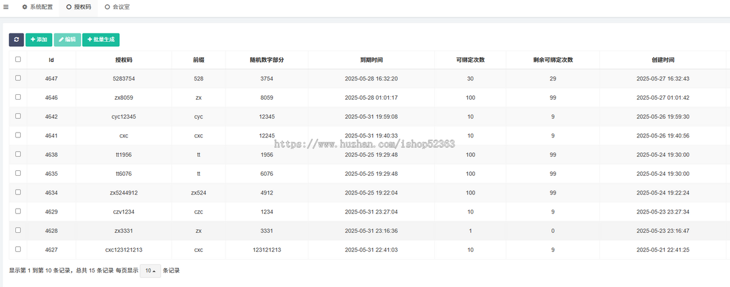Click the refresh table icon button

click(x=16, y=40)
